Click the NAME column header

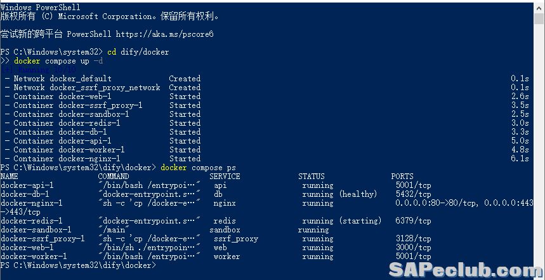pos(10,177)
